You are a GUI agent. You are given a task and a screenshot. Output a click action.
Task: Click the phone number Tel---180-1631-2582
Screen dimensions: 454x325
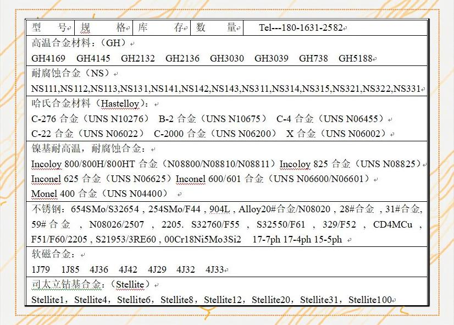pyautogui.click(x=301, y=28)
